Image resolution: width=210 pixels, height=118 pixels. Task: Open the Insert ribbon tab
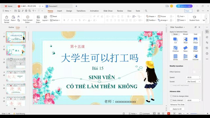(x=59, y=11)
